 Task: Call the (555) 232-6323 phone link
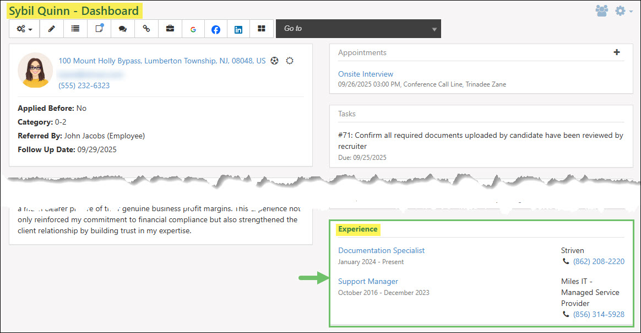pos(84,85)
